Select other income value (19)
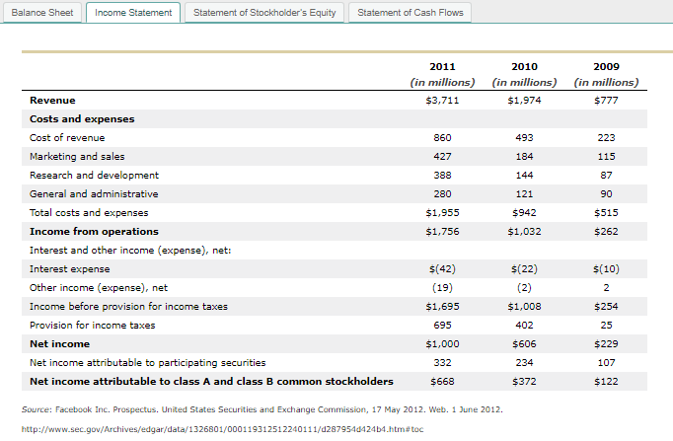This screenshot has width=673, height=441. click(442, 288)
